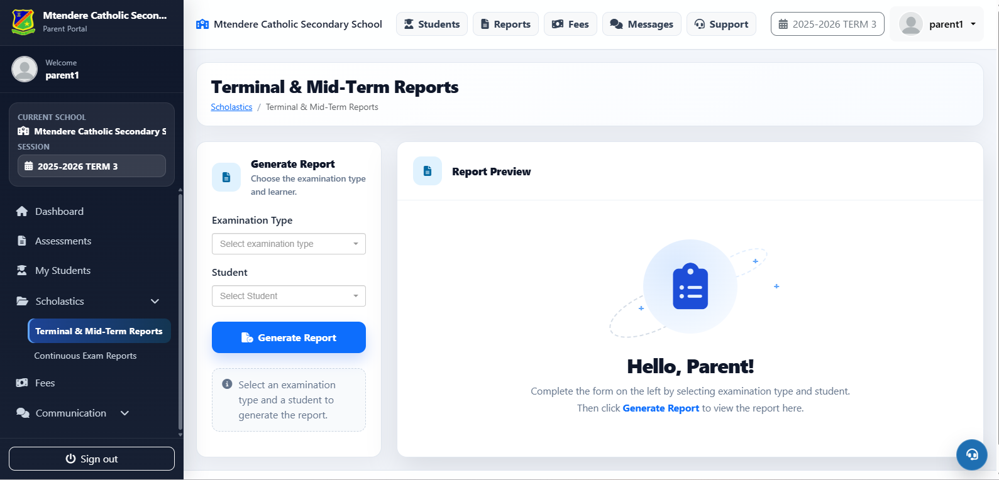Image resolution: width=999 pixels, height=480 pixels.
Task: Click the "Report Preview" panel title
Action: click(491, 172)
